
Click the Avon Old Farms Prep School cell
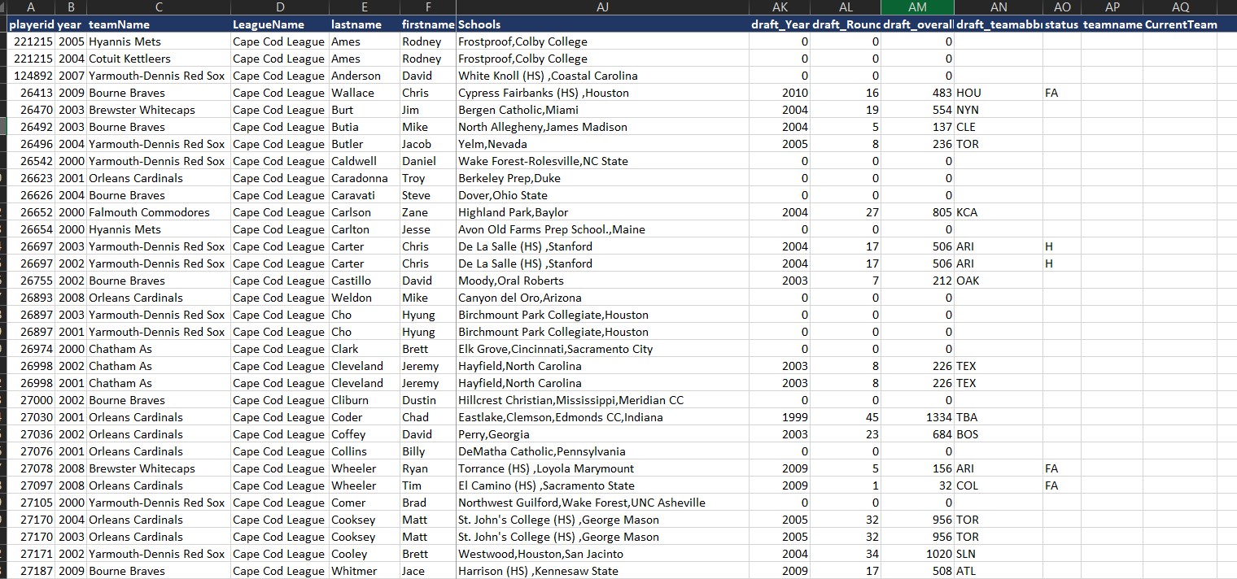[551, 229]
